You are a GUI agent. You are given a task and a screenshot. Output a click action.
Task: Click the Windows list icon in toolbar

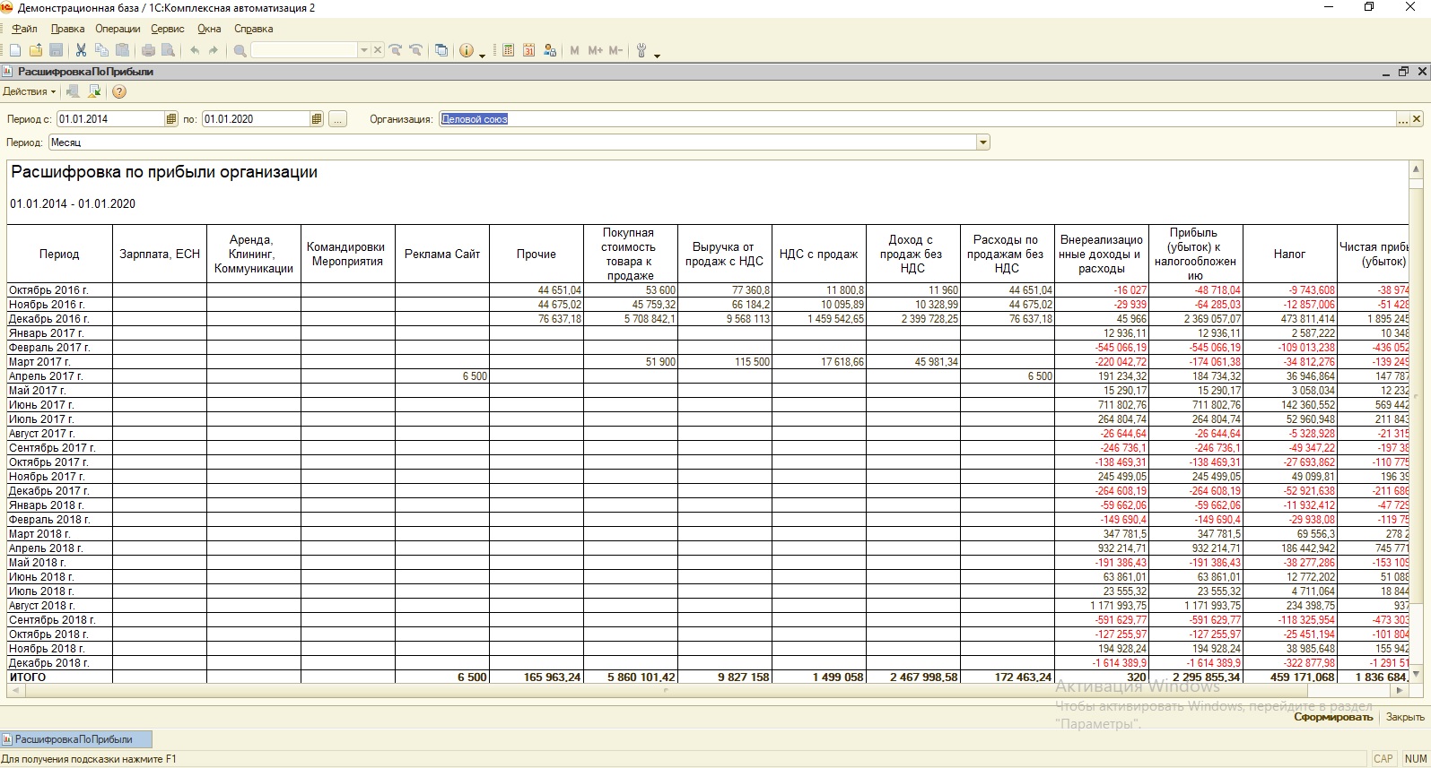click(x=441, y=50)
